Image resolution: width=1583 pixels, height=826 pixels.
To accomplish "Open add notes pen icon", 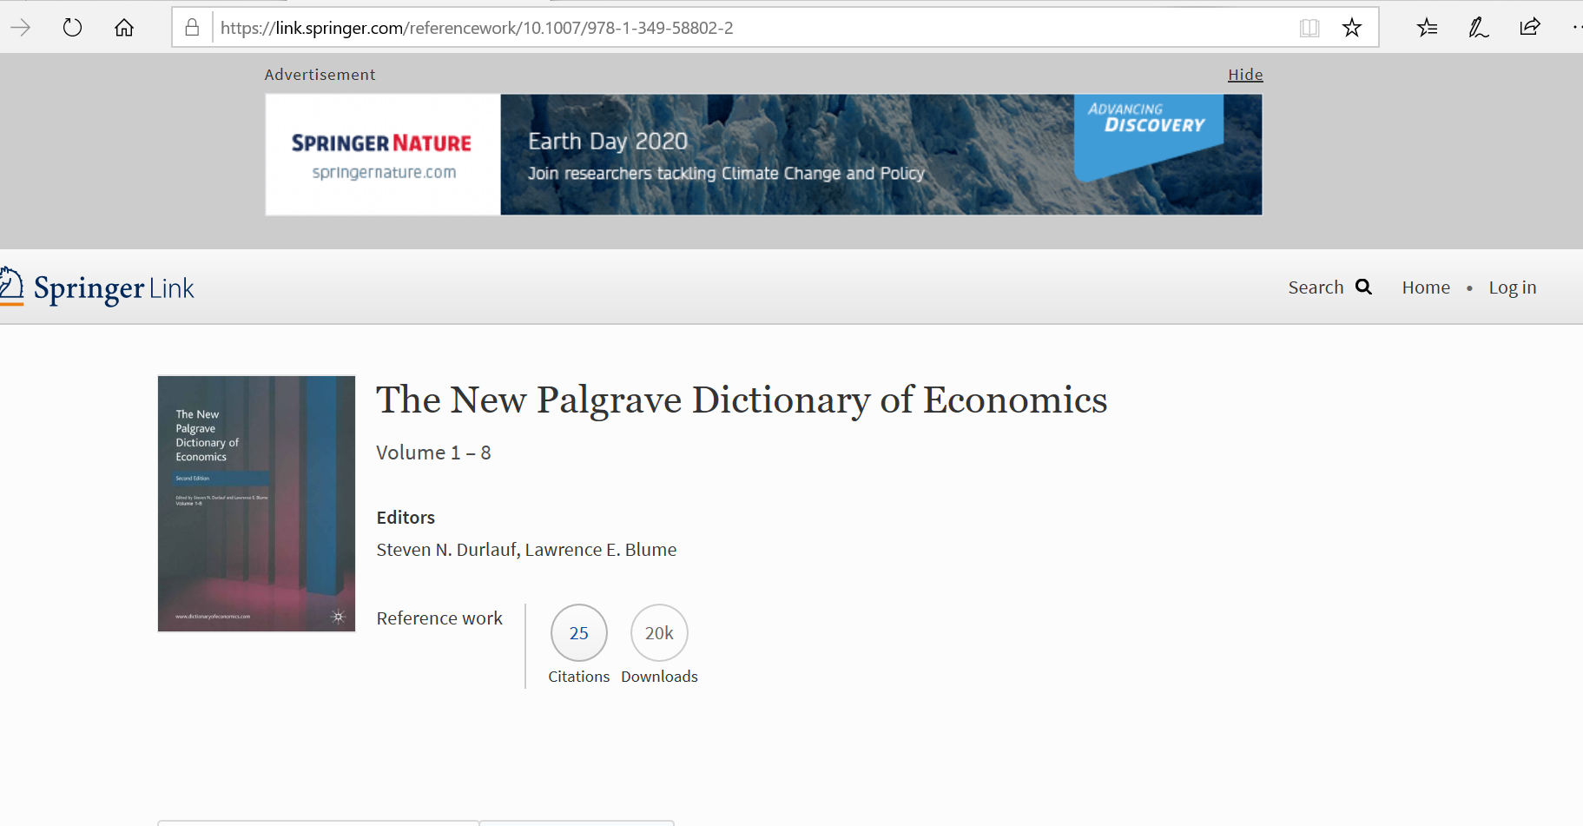I will coord(1478,28).
